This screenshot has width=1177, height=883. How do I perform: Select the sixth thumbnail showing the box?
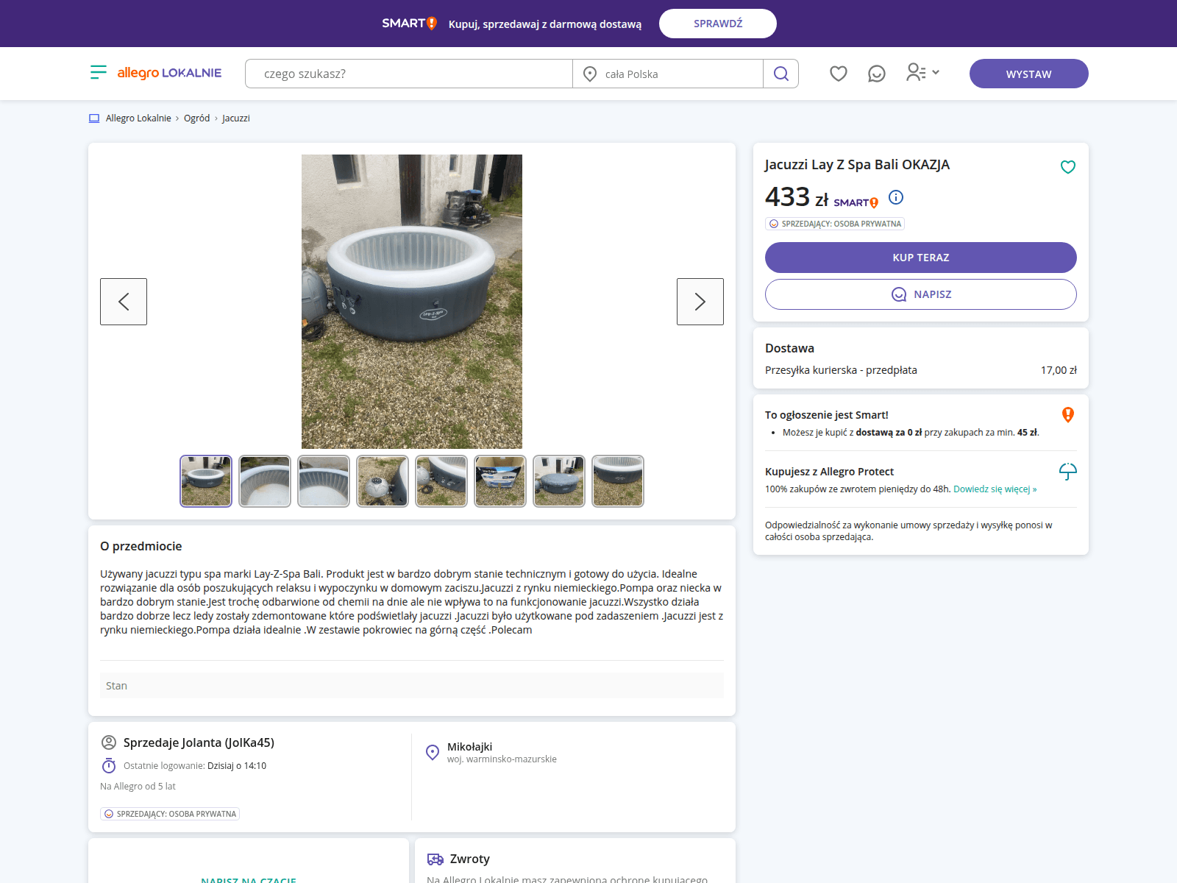500,481
